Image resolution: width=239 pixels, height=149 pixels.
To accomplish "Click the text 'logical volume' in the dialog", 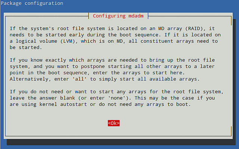I will [37, 41].
